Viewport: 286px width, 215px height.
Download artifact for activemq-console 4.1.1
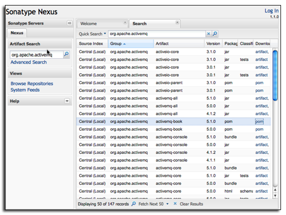coord(262,160)
